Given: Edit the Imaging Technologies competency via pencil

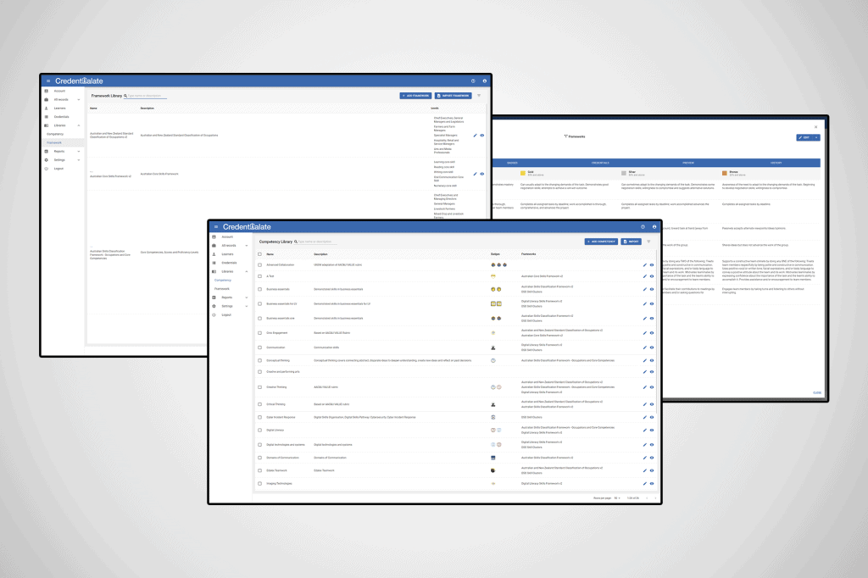Looking at the screenshot, I should (x=644, y=484).
